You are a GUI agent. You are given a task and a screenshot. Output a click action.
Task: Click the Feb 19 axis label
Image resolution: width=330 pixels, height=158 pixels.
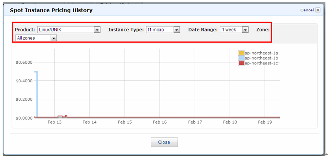[x=265, y=122]
